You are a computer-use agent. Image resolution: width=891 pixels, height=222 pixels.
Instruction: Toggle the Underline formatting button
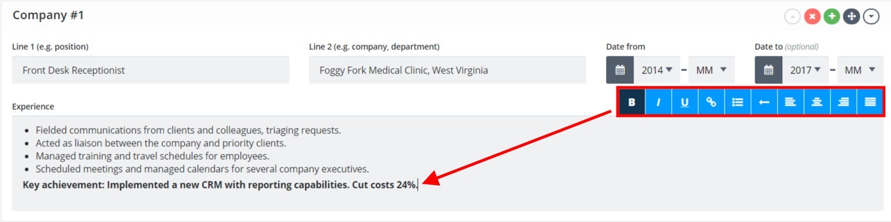pos(685,102)
